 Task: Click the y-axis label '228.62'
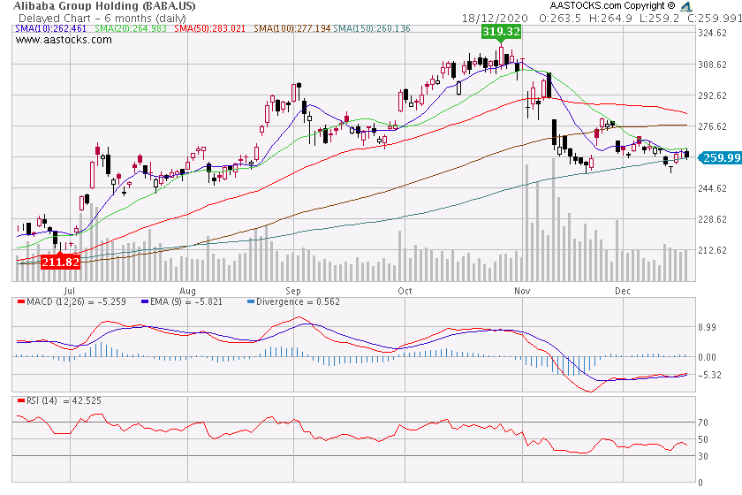point(712,219)
